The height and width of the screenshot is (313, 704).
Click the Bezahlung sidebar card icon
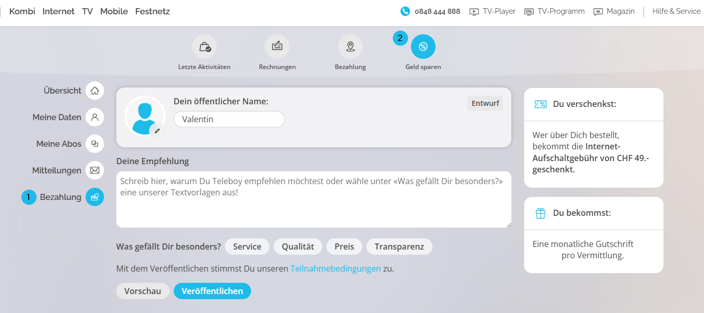[x=95, y=197]
